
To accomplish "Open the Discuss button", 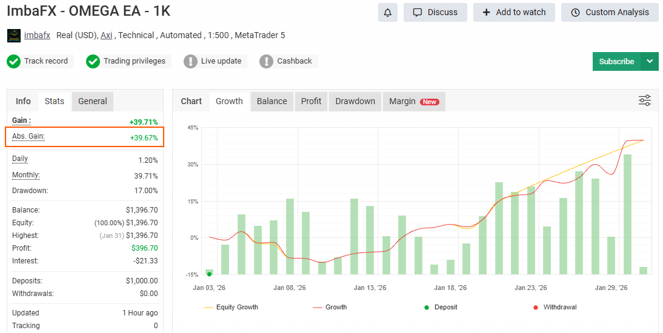I will [435, 13].
